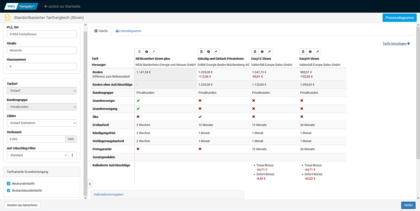
Task: Open the Auf-/Abschlag Filter Standard dropdown
Action: (37, 155)
